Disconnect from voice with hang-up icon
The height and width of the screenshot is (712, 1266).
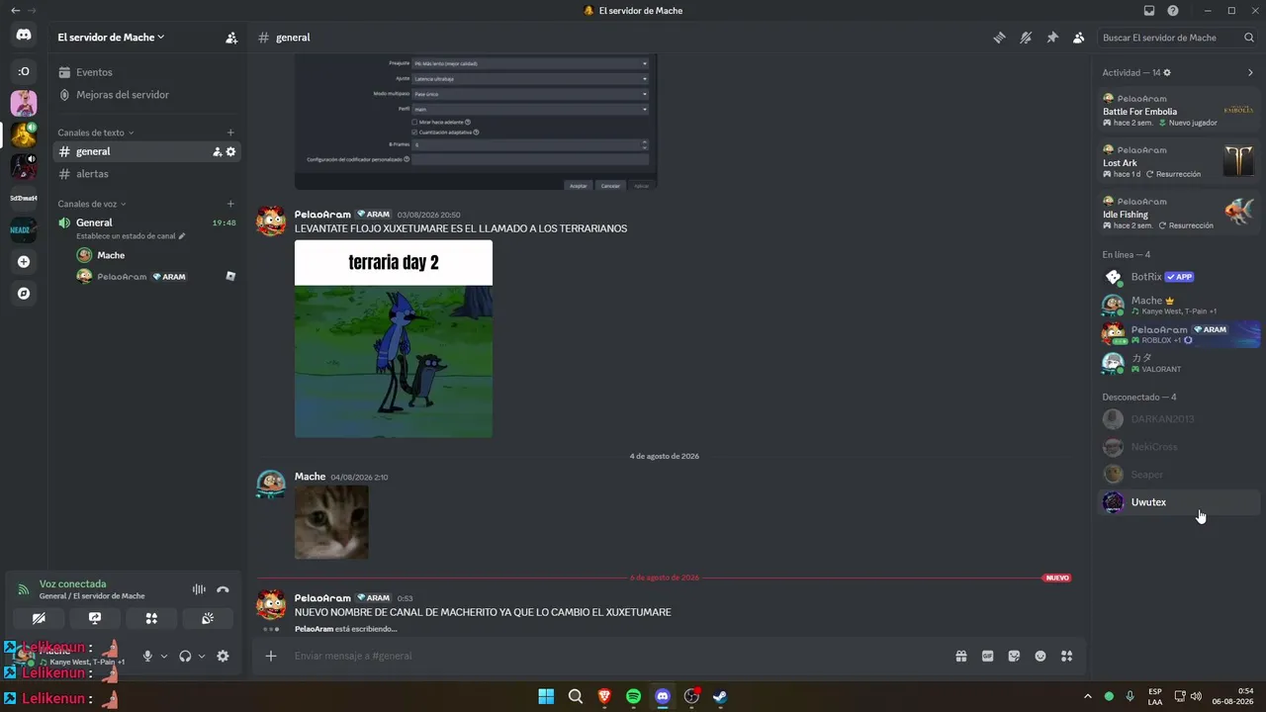click(x=223, y=589)
